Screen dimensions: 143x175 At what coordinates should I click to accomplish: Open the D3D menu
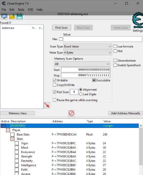click(30, 10)
